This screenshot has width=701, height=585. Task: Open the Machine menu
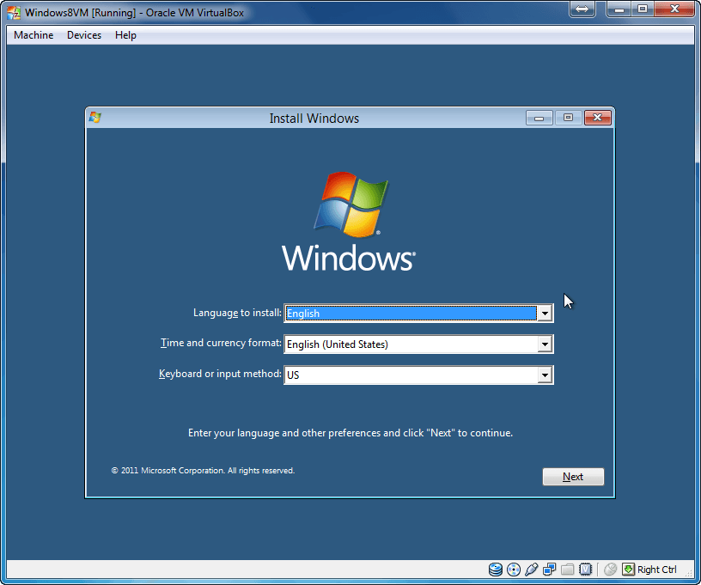pyautogui.click(x=34, y=35)
